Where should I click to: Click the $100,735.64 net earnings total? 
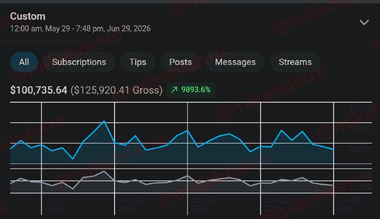[38, 90]
